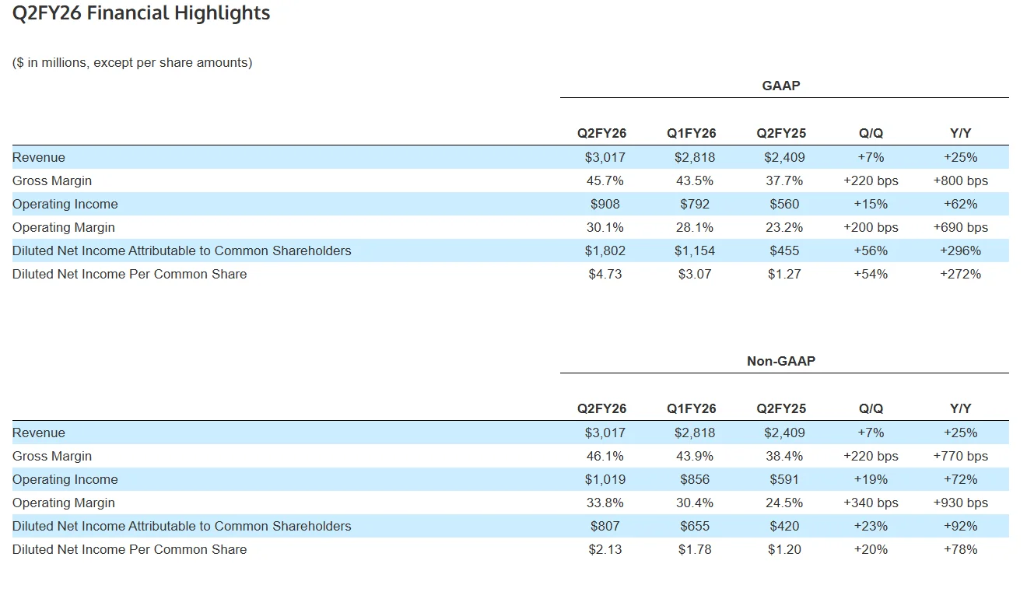The width and height of the screenshot is (1027, 592).
Task: Select GAAP Operating Income $908 cell
Action: click(605, 204)
